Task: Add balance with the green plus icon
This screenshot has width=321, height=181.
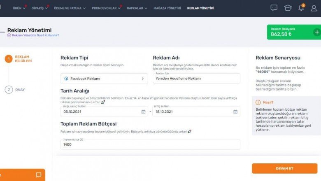Action: click(x=317, y=32)
